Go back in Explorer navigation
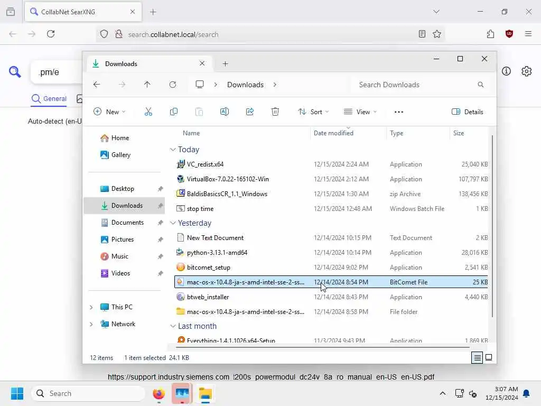The width and height of the screenshot is (541, 406). [97, 85]
